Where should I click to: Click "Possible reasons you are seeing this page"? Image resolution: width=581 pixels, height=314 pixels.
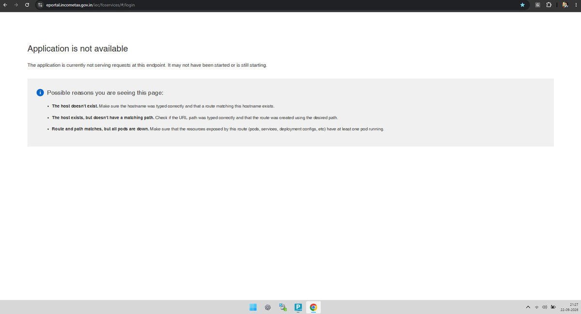click(105, 92)
